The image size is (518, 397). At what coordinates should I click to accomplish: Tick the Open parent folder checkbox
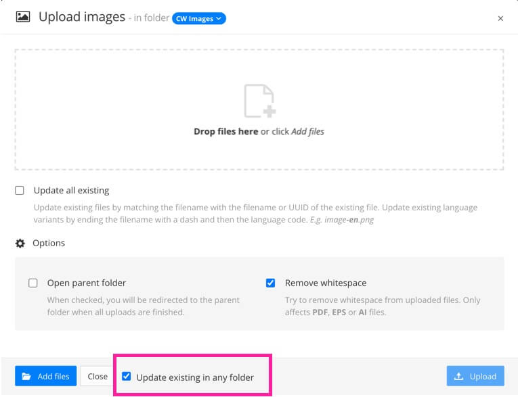(x=33, y=283)
